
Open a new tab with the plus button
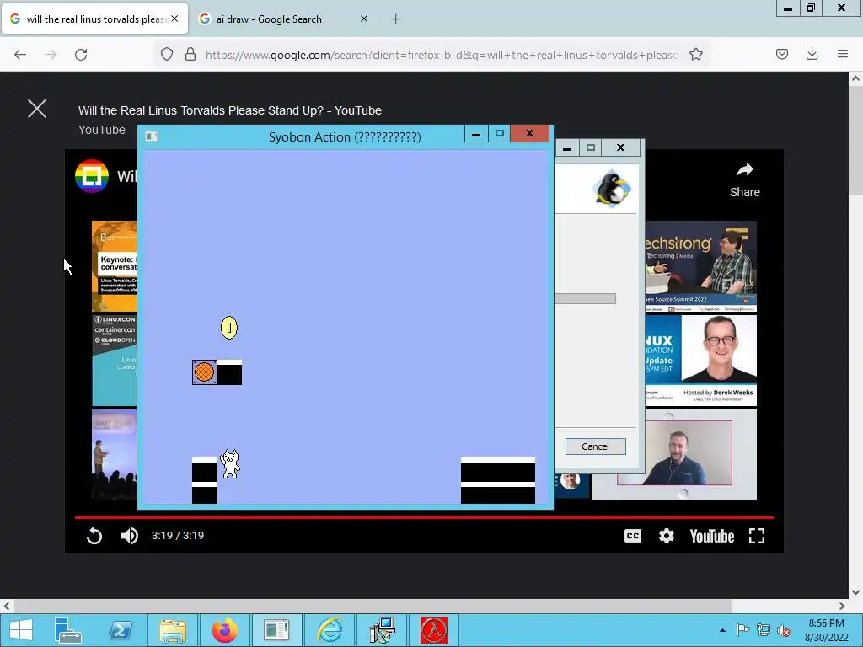[396, 19]
